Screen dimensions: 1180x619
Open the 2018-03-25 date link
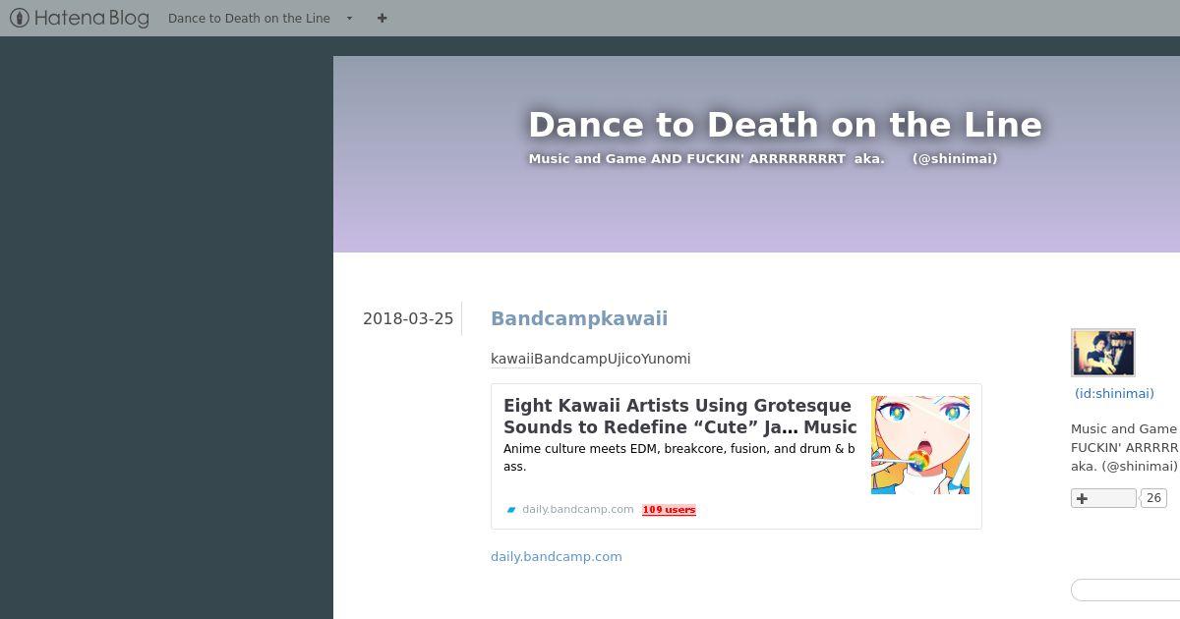click(408, 318)
